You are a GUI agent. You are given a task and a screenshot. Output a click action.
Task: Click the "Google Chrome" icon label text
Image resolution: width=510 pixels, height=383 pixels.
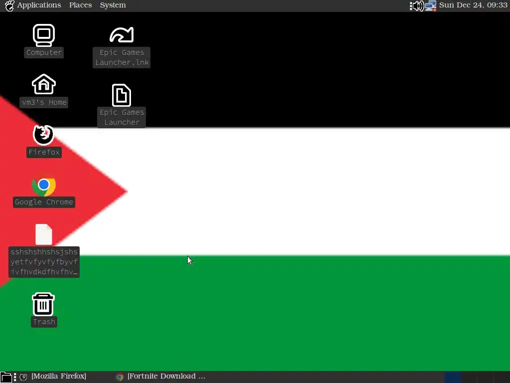tap(44, 202)
